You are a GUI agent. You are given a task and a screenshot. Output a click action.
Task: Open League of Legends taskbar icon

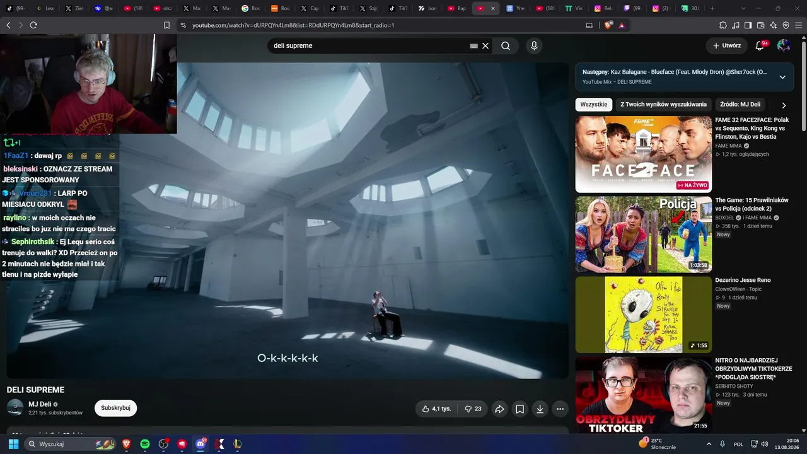tap(238, 444)
